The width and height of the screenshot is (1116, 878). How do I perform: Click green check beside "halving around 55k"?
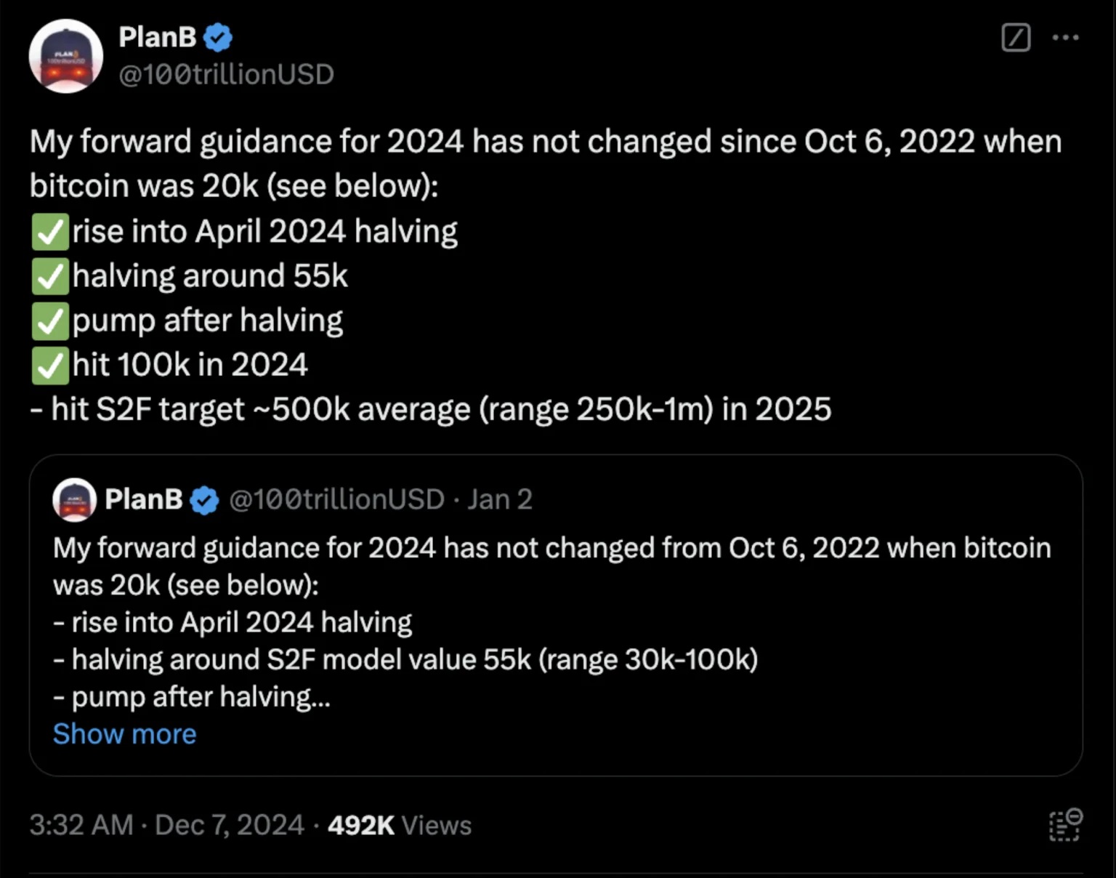50,276
